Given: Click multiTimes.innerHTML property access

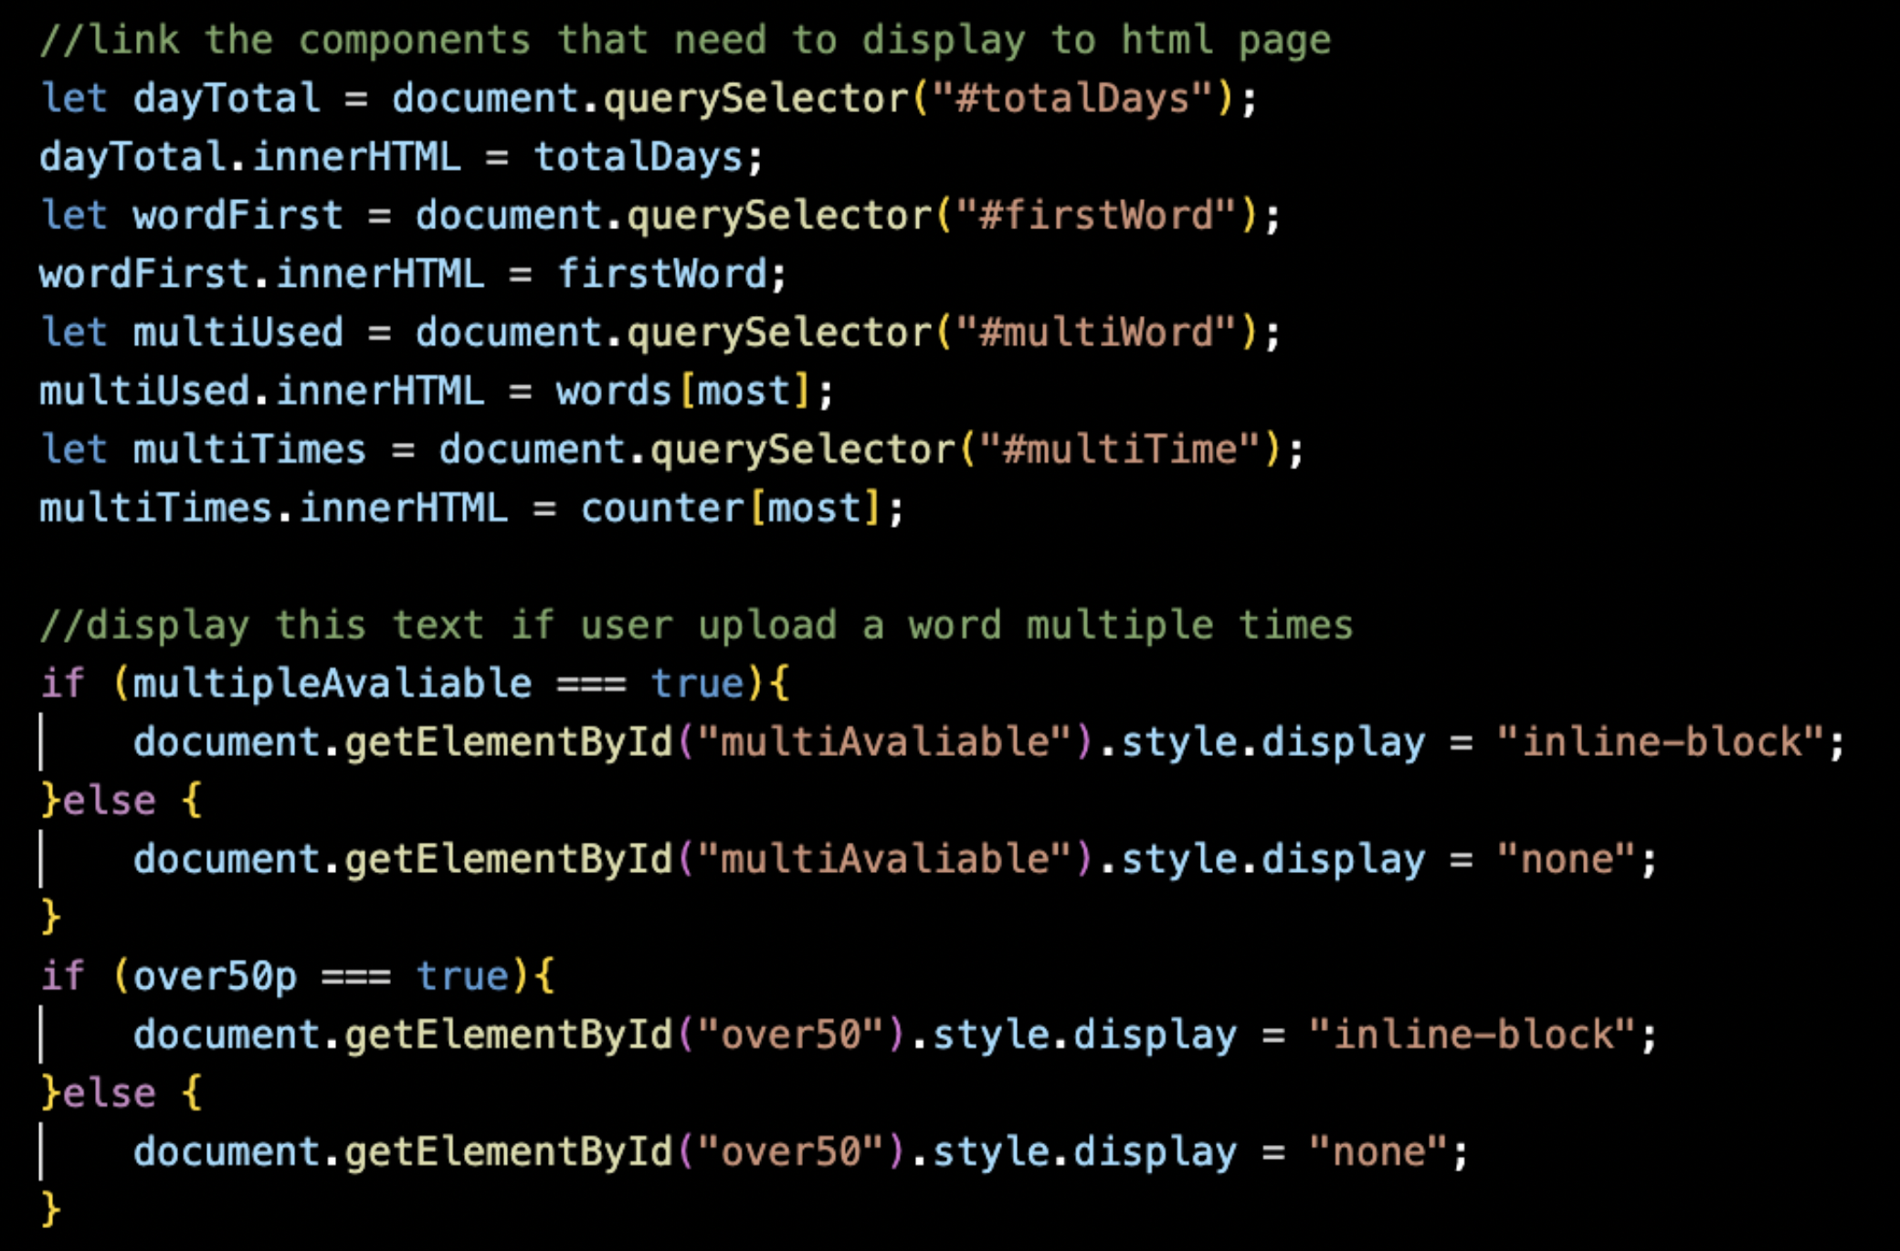Looking at the screenshot, I should [273, 509].
